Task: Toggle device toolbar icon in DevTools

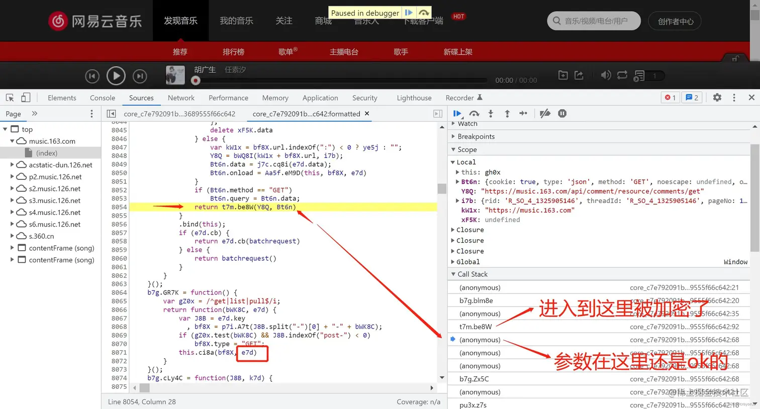Action: coord(26,97)
